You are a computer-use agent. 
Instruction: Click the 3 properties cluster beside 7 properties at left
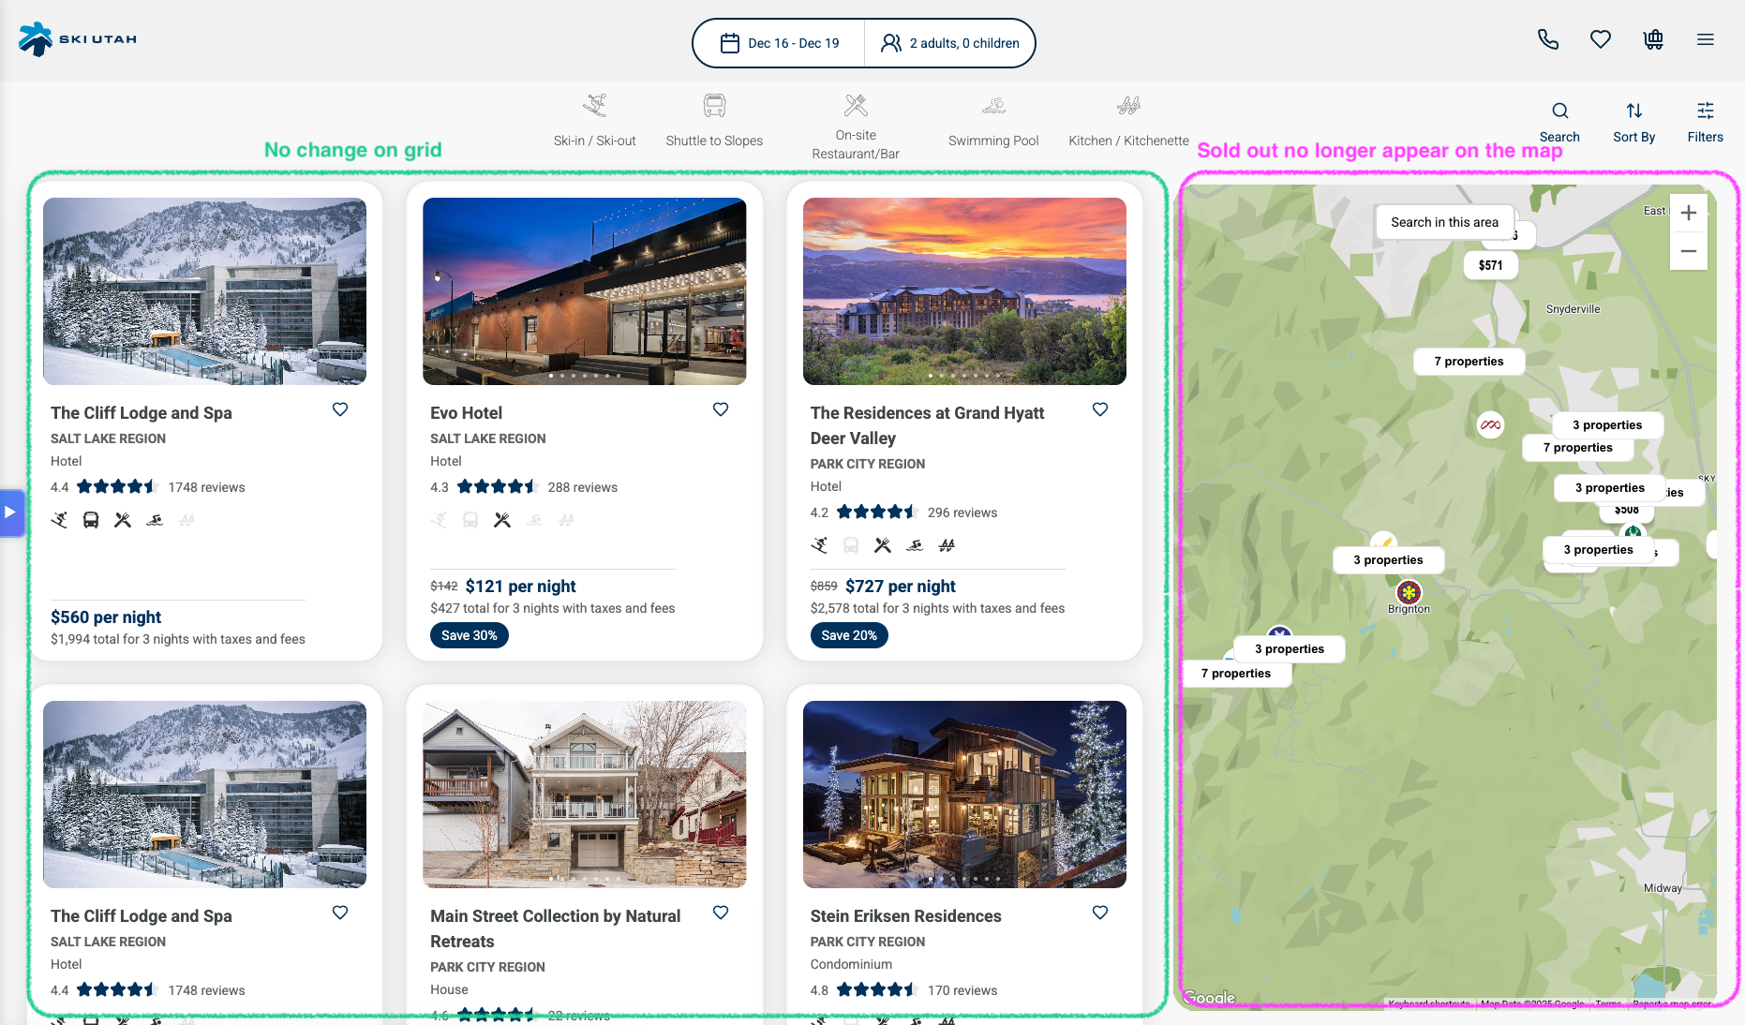[1290, 649]
